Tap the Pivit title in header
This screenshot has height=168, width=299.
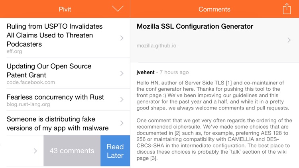[x=65, y=9]
